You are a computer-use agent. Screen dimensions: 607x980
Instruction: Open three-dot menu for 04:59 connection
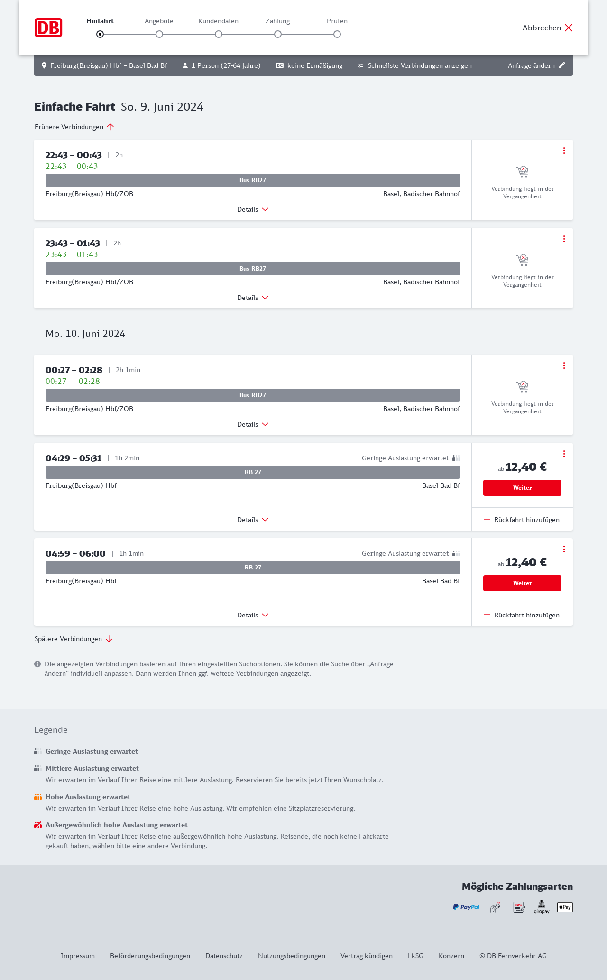[564, 549]
